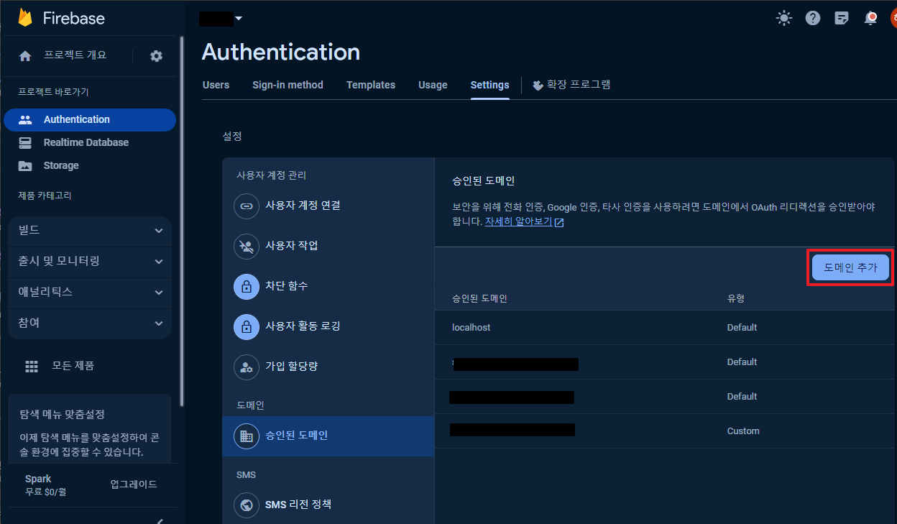Click the lock icon beside 차단 함수
897x524 pixels.
point(247,286)
